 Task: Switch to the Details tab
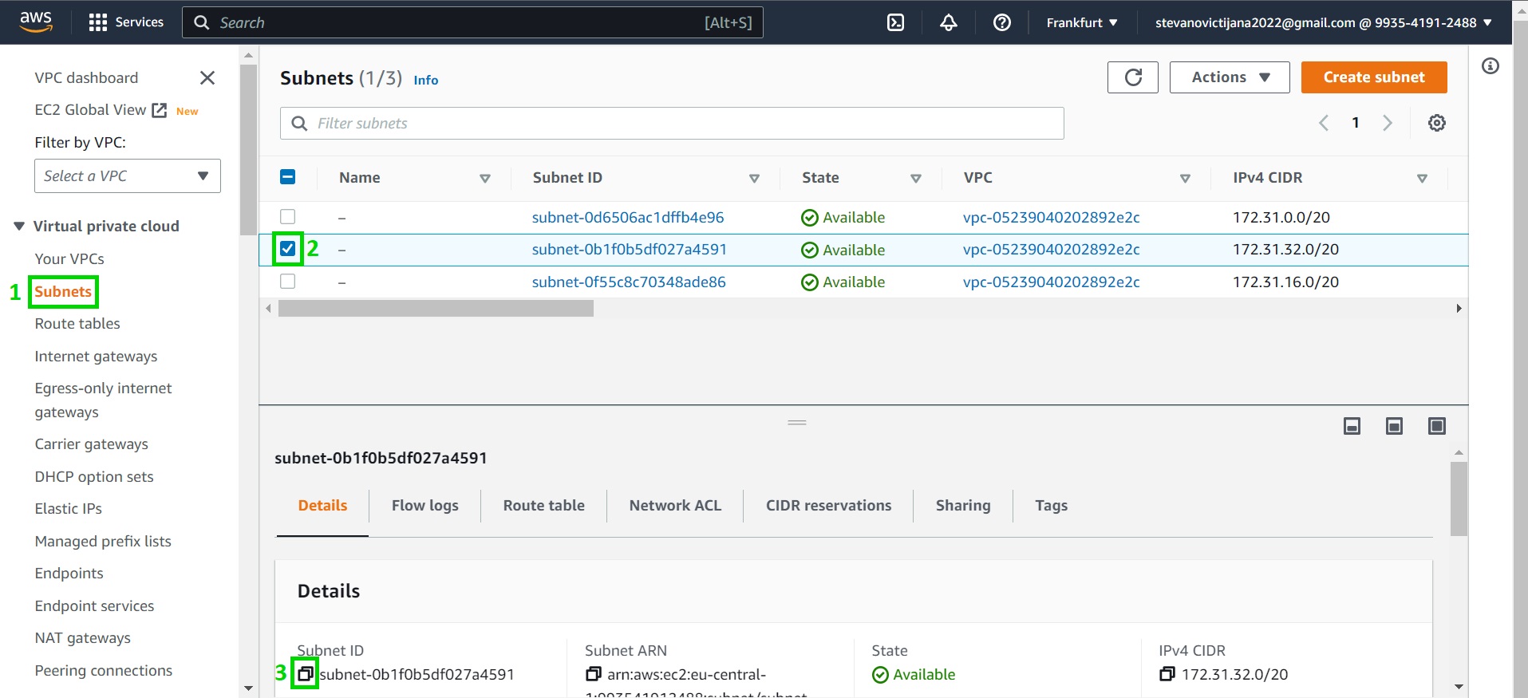coord(322,506)
